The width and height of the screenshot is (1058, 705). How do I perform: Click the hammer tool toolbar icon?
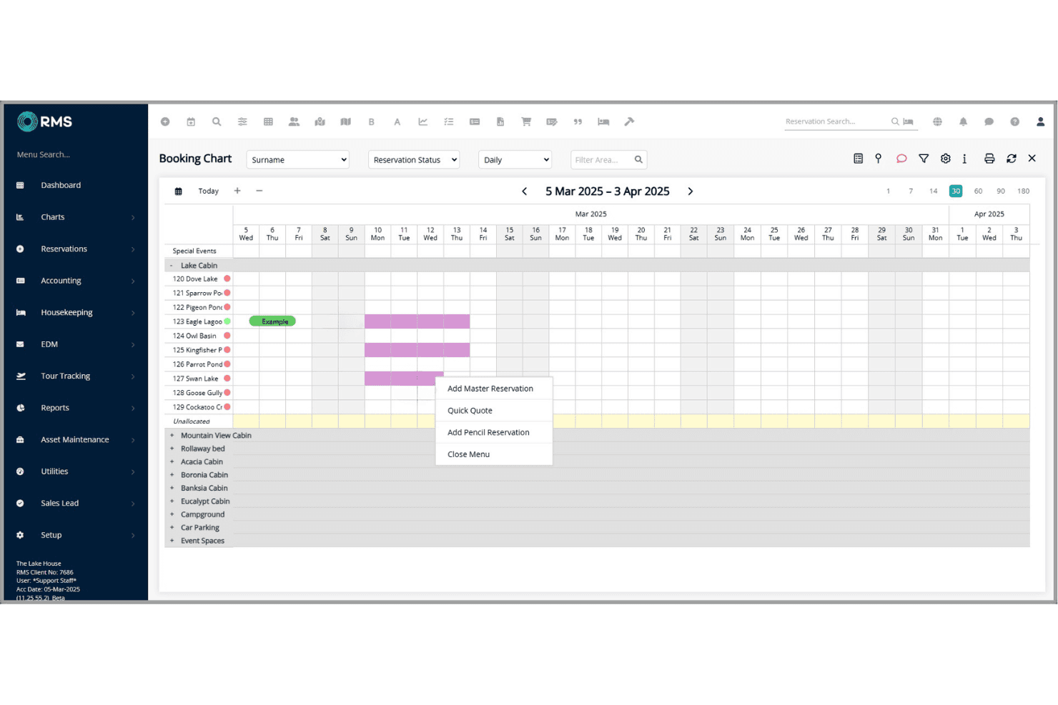click(629, 122)
